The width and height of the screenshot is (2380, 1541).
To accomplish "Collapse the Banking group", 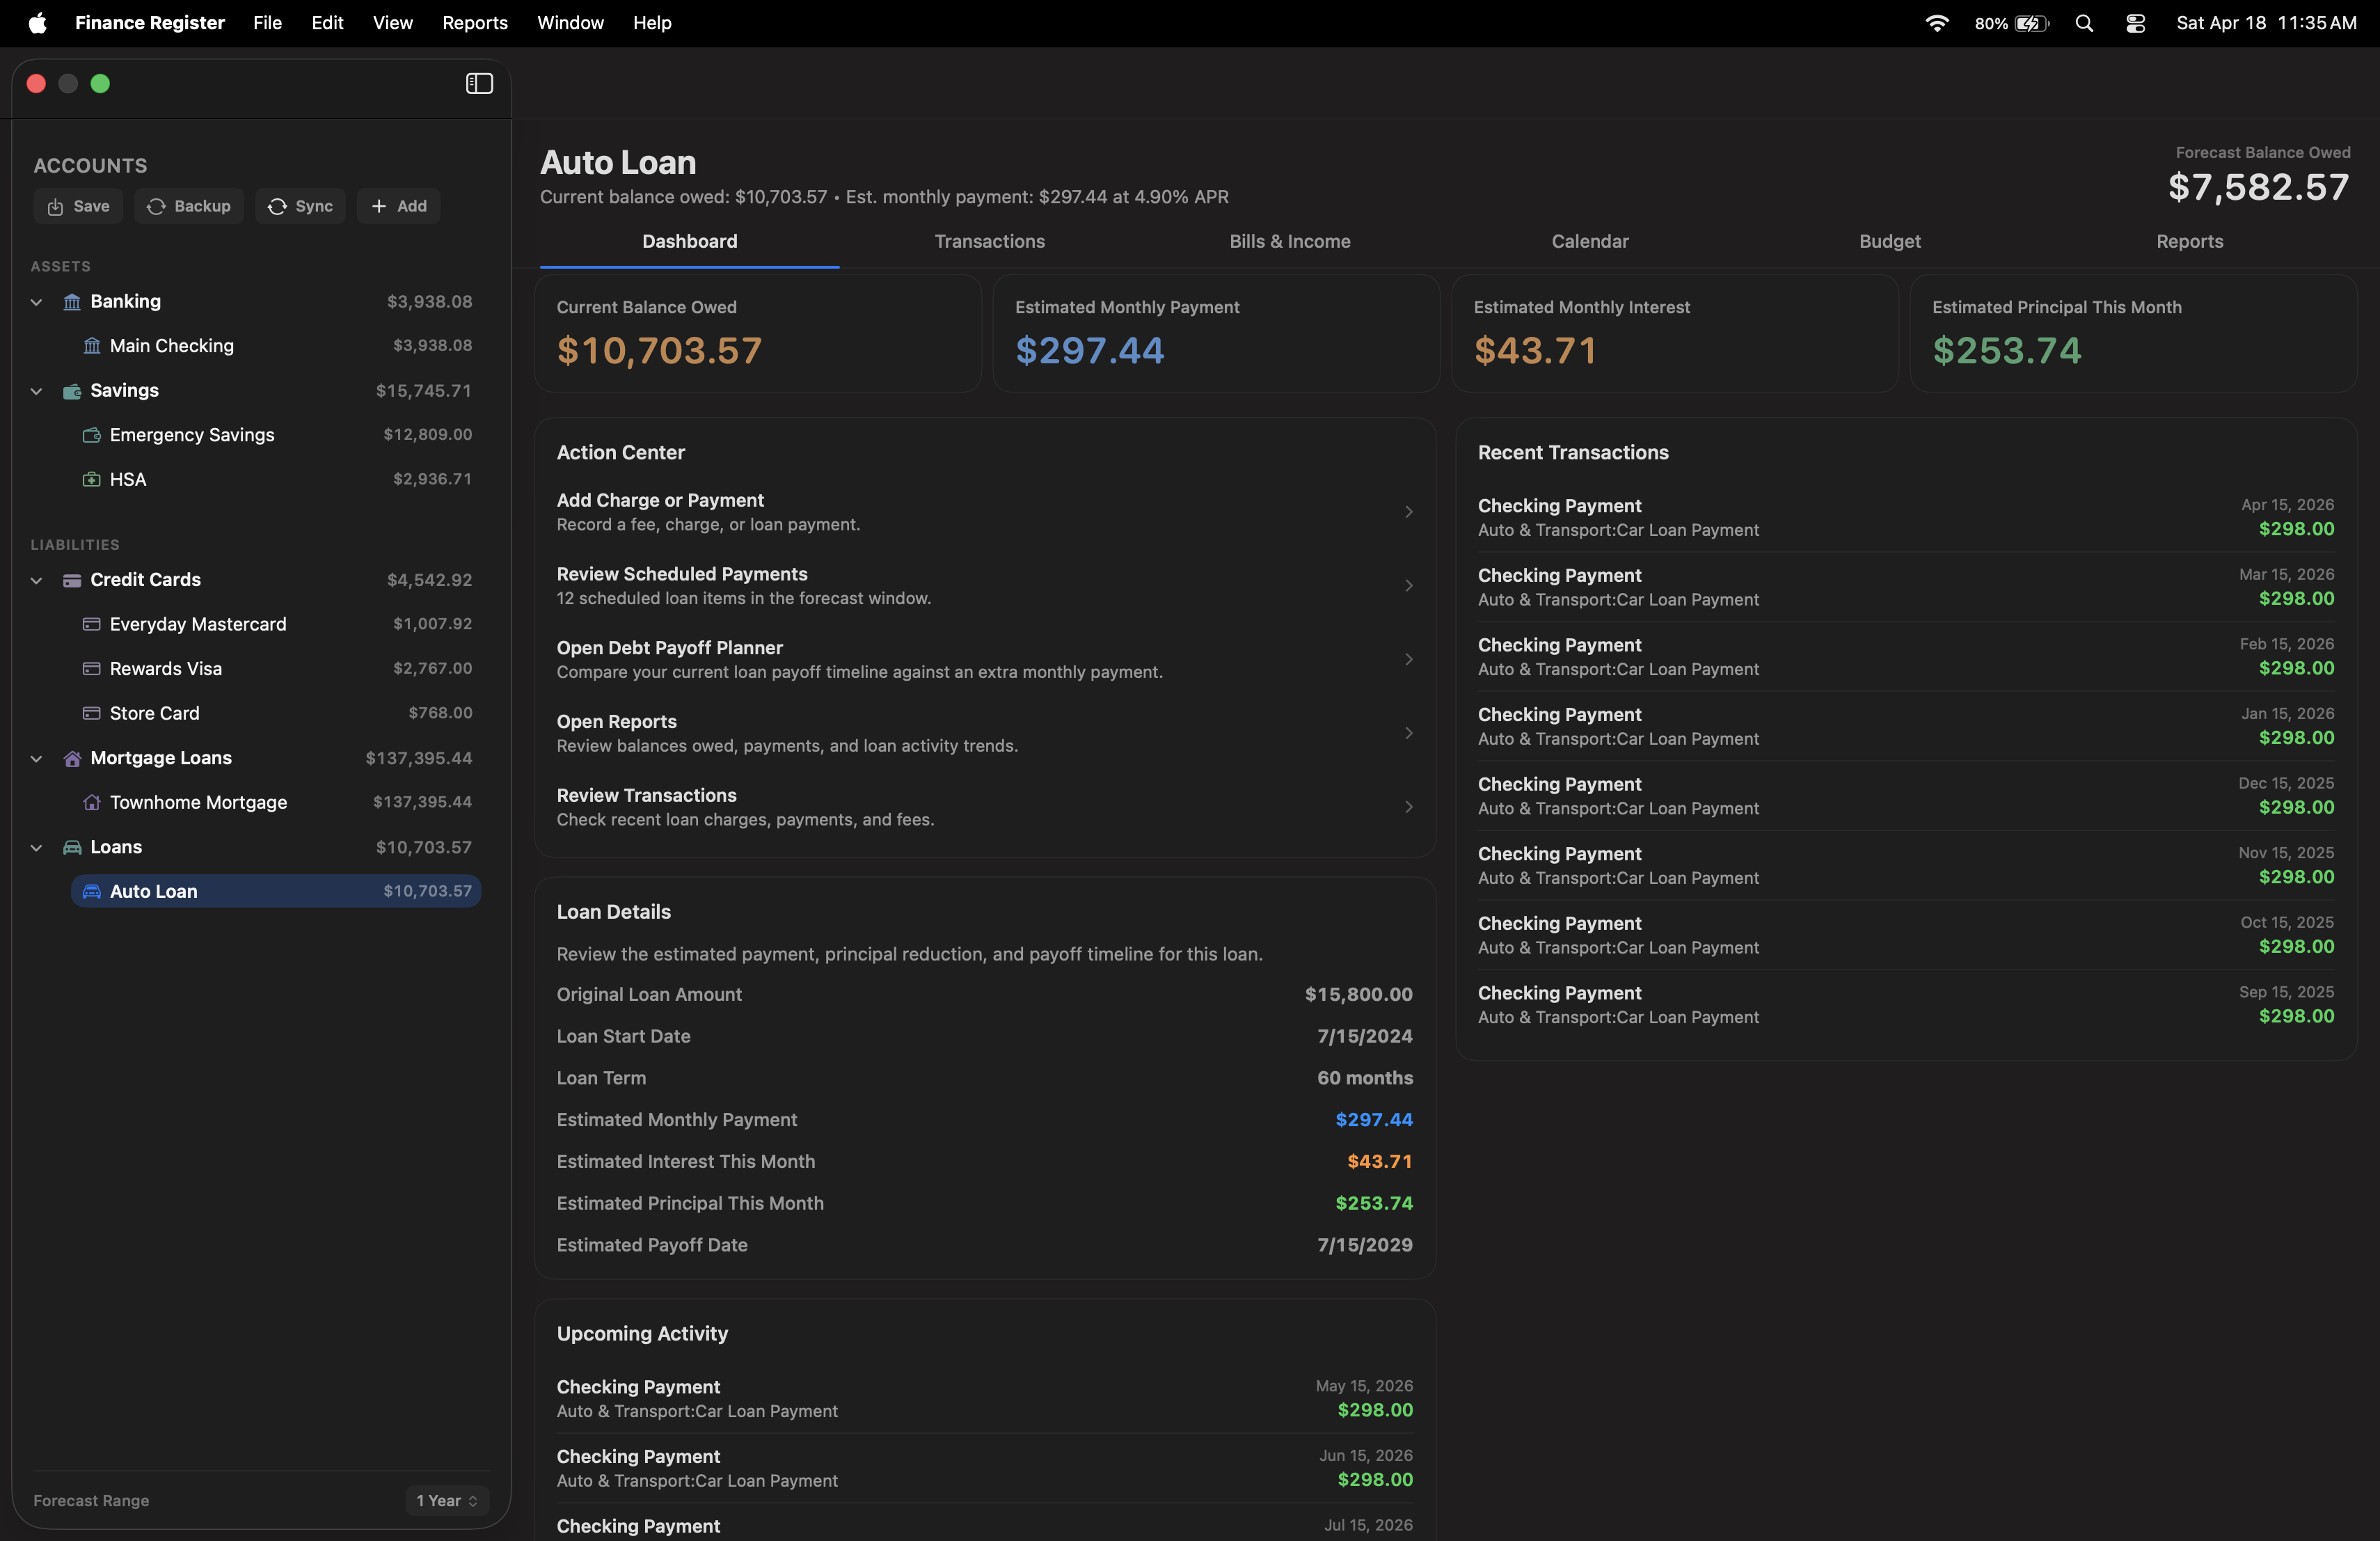I will click(x=36, y=302).
